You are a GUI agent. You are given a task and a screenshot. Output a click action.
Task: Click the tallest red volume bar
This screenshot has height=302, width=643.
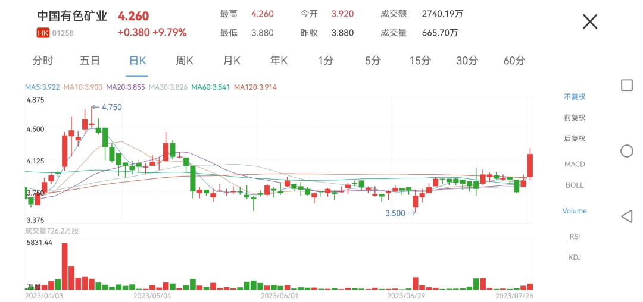(64, 266)
